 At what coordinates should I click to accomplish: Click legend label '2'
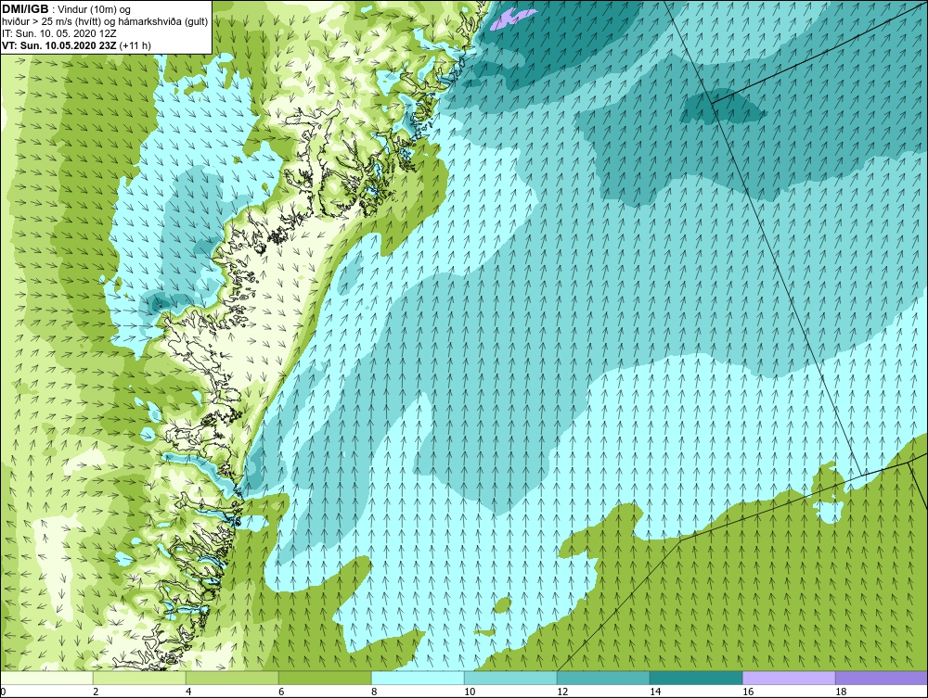[96, 692]
